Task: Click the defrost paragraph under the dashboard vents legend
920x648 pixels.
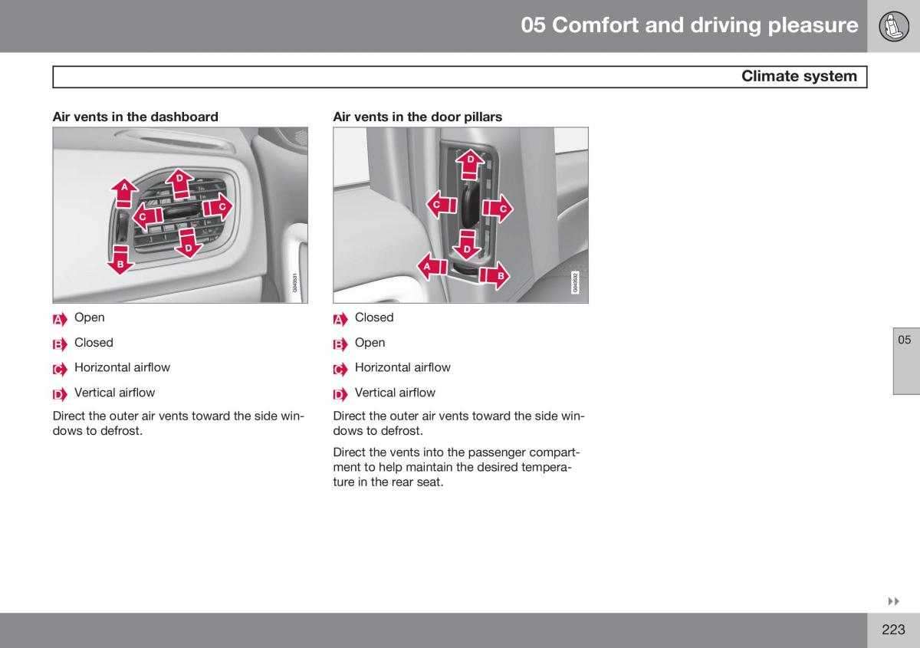Action: coord(178,423)
